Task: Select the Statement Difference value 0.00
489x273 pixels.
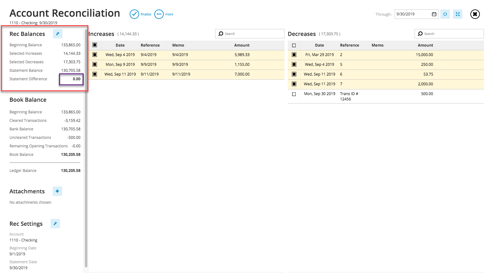Action: (77, 79)
